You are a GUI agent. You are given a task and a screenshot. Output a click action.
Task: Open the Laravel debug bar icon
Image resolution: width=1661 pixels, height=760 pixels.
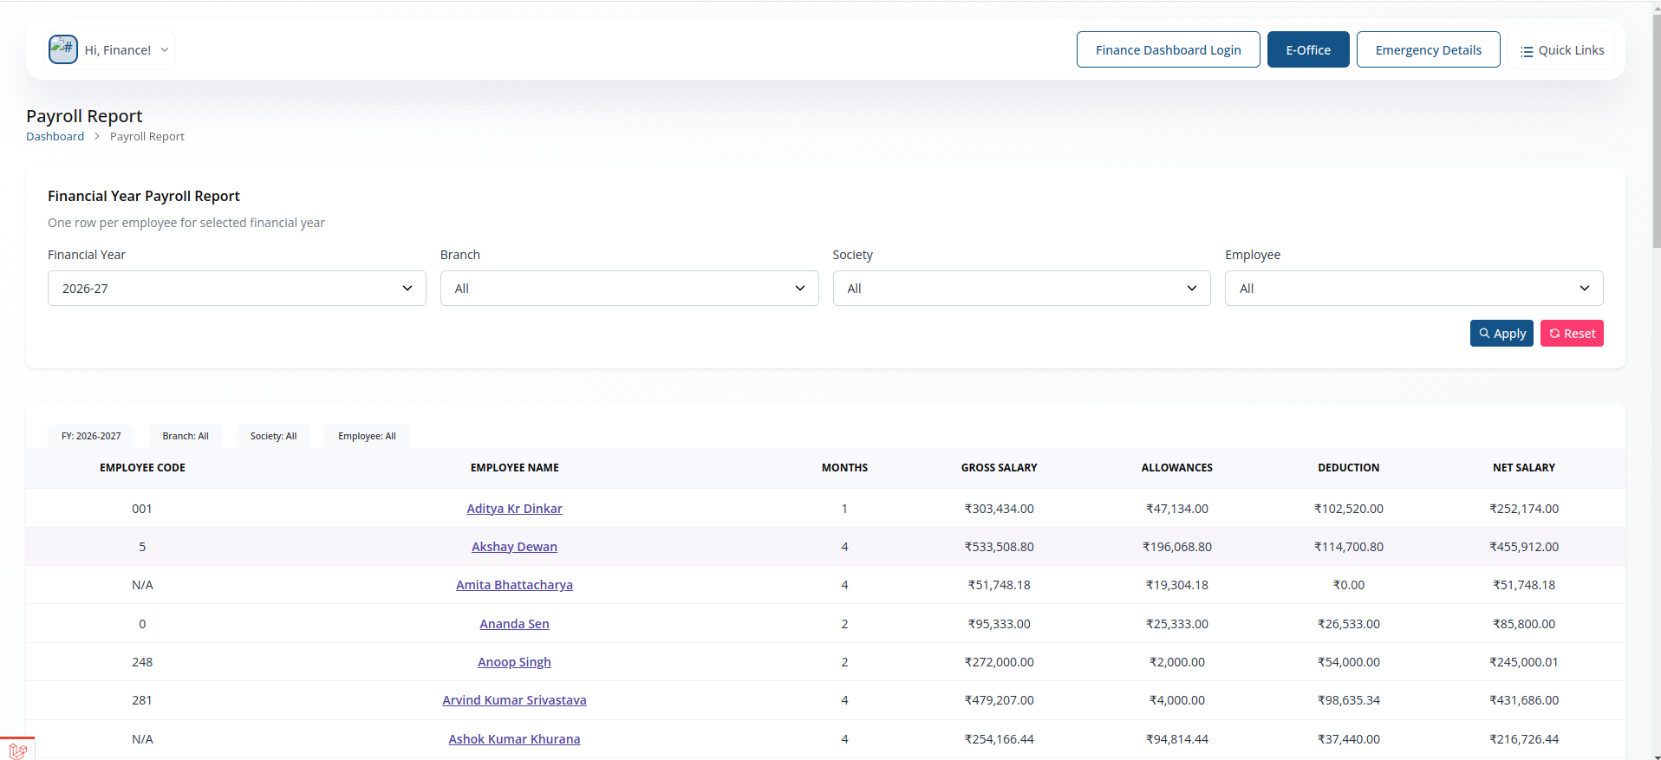pyautogui.click(x=17, y=750)
